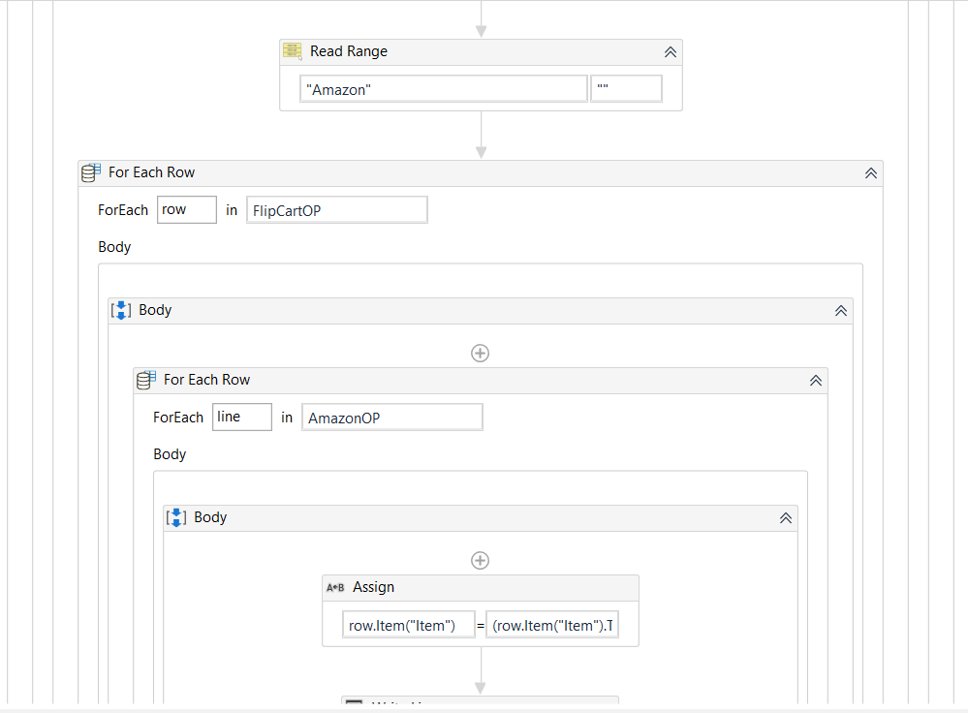Select the outer For Each Row datatable icon
The image size is (968, 713).
tap(91, 172)
